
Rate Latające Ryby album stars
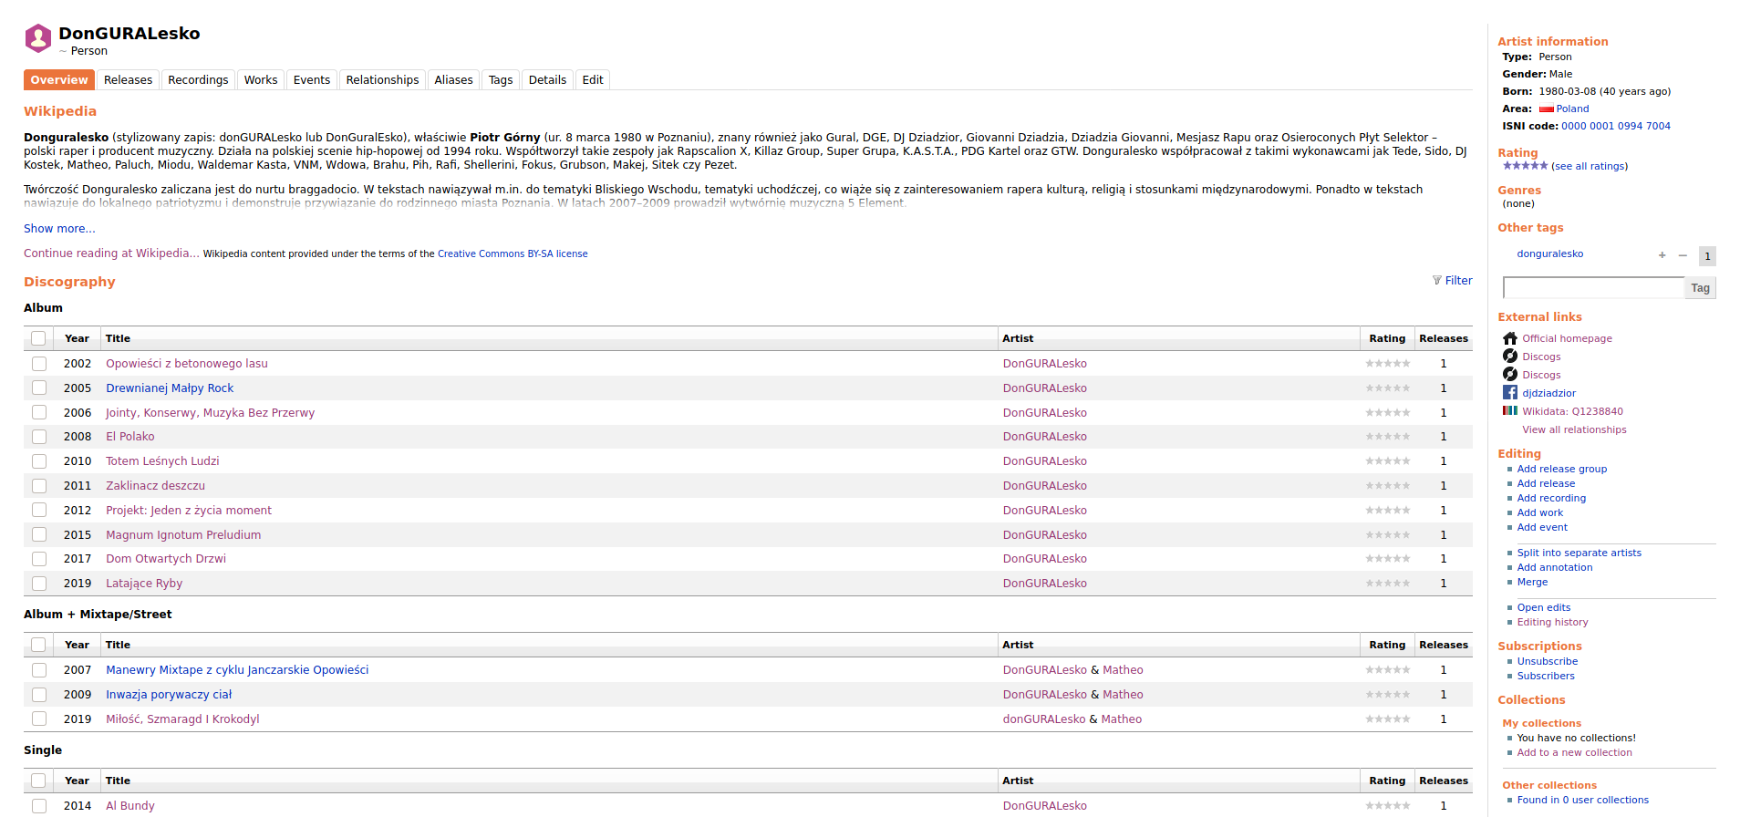click(x=1387, y=584)
